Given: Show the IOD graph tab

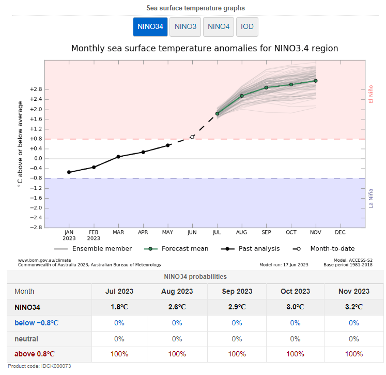Looking at the screenshot, I should pyautogui.click(x=247, y=26).
